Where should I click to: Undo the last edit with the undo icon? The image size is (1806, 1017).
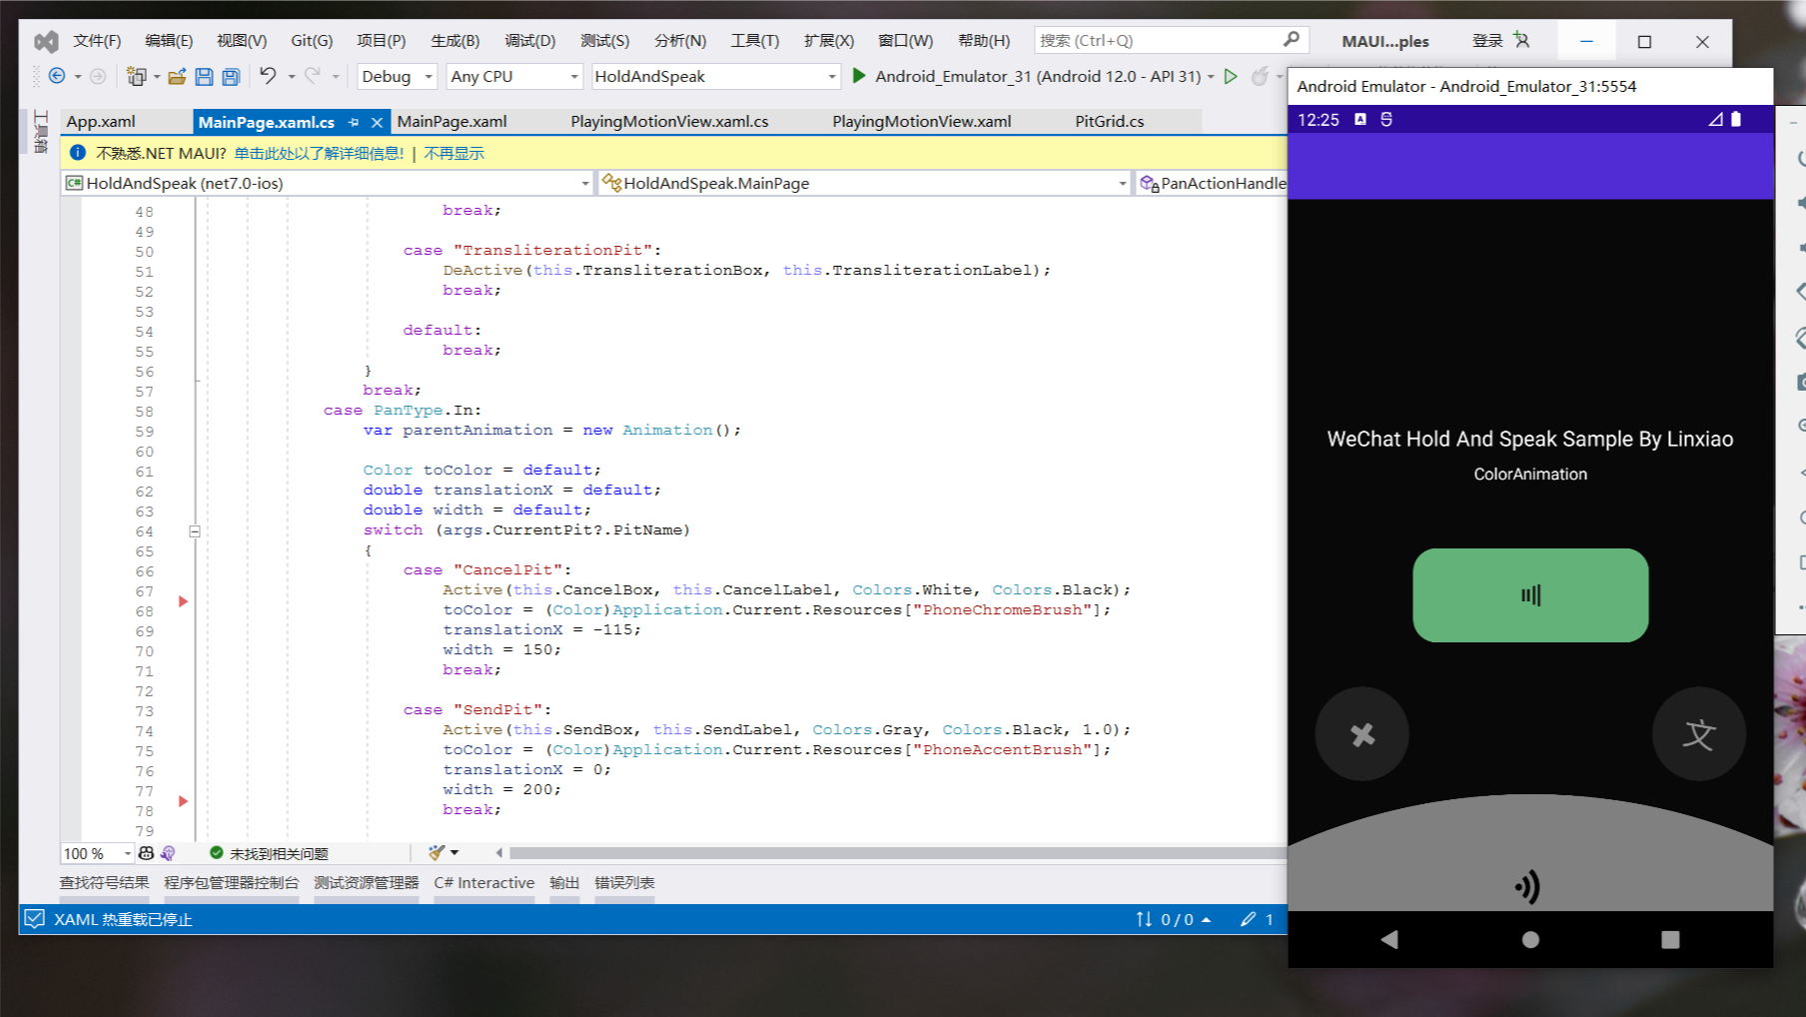268,76
